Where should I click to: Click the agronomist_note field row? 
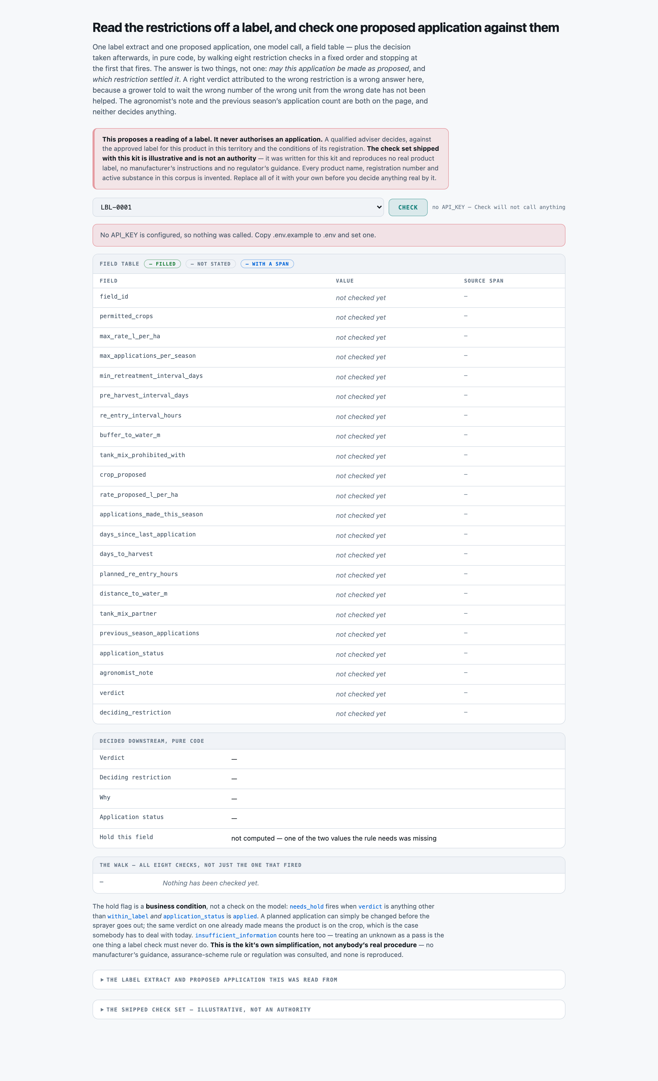[328, 674]
